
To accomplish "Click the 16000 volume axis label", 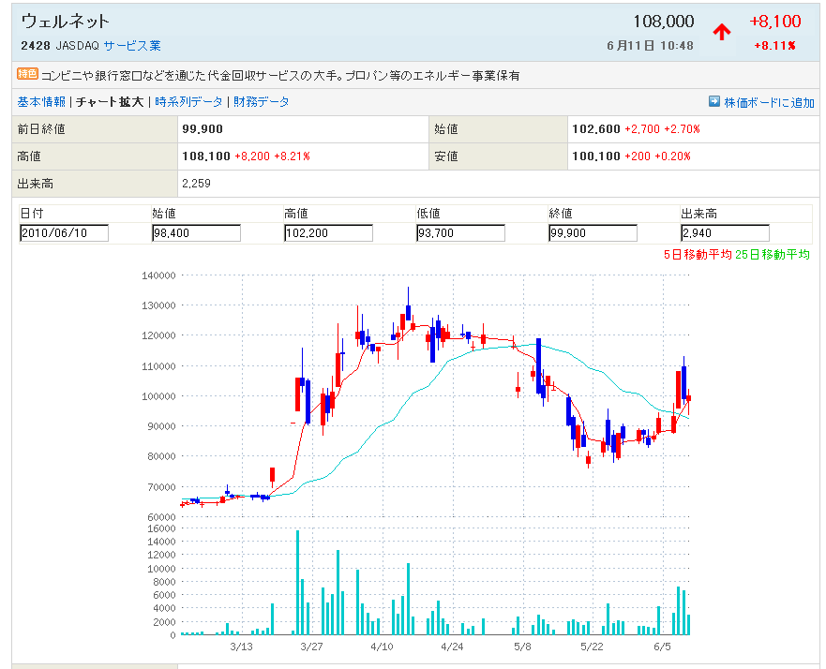I will click(x=161, y=528).
